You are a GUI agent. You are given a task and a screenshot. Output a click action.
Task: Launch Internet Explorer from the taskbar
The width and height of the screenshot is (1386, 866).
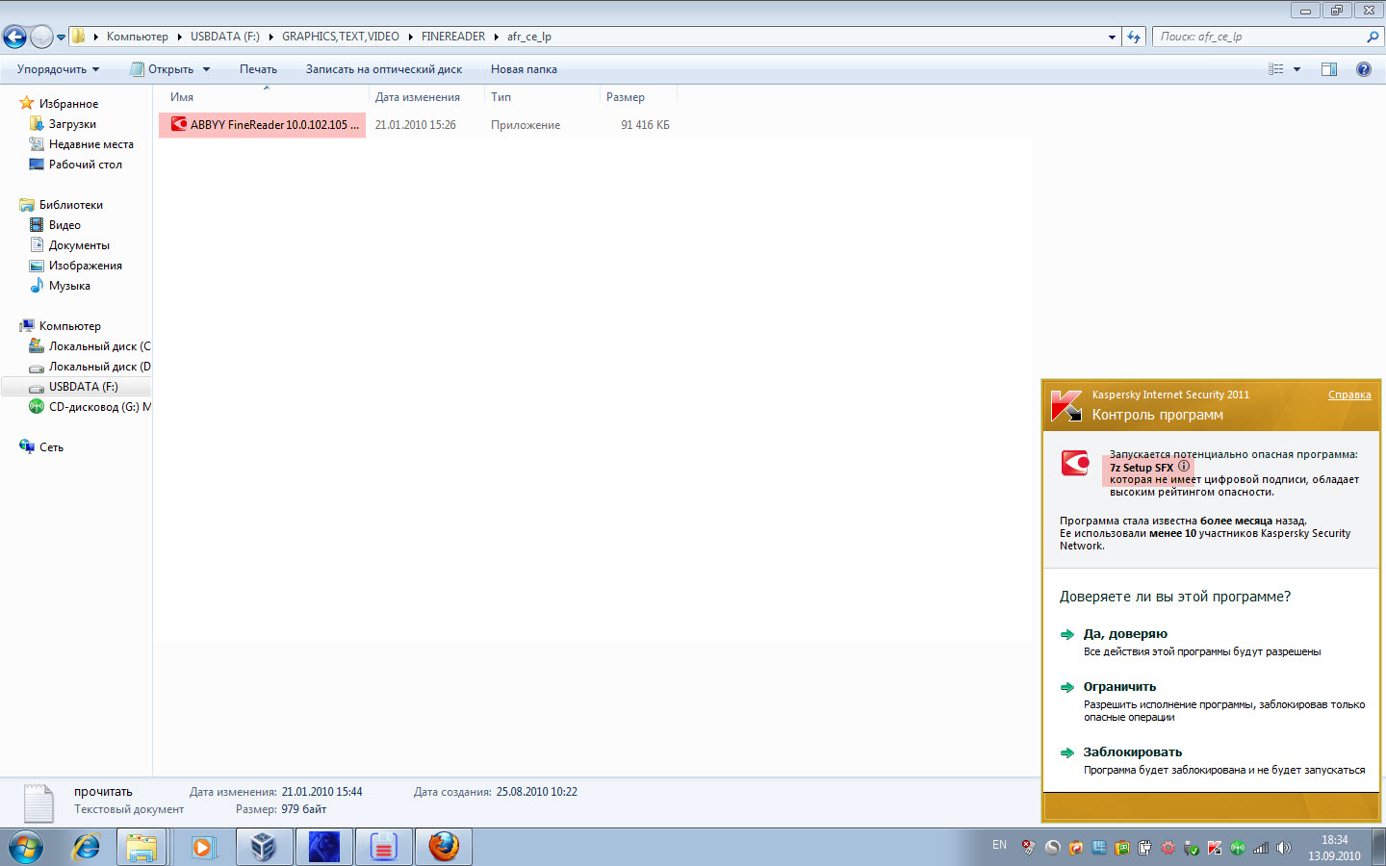pos(87,848)
